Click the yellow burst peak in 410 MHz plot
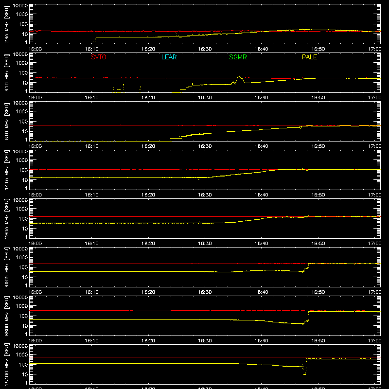This screenshot has height=389, width=389. (x=239, y=77)
